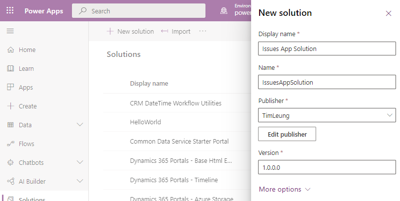Toggle the hamburger navigation menu

point(10,31)
